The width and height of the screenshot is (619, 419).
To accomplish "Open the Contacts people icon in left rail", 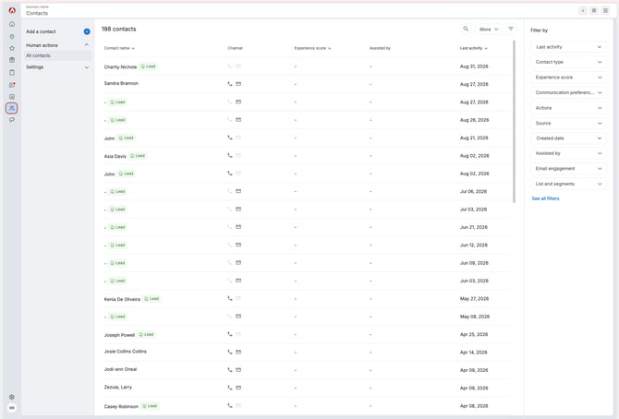I will tap(12, 108).
